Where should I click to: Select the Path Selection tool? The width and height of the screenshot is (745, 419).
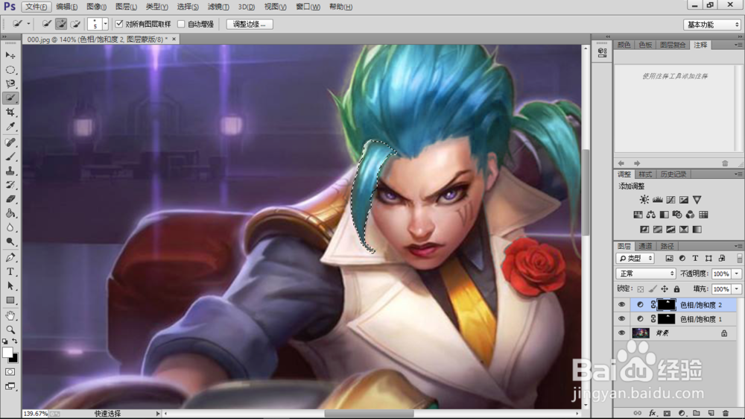pos(10,286)
